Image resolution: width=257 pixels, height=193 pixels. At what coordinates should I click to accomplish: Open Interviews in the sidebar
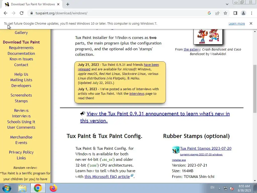pos(21,116)
